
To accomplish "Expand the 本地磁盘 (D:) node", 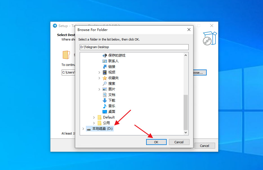I will click(83, 129).
